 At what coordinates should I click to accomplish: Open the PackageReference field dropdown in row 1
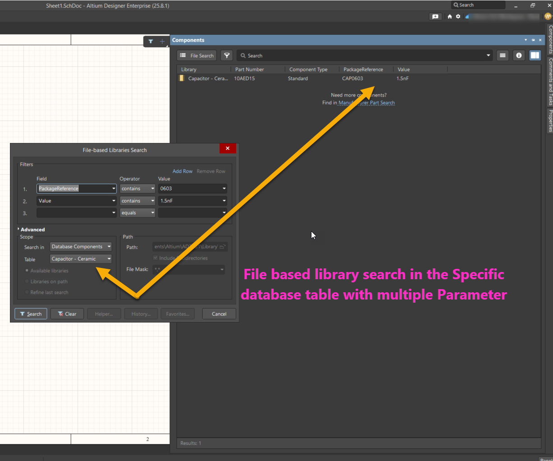114,189
